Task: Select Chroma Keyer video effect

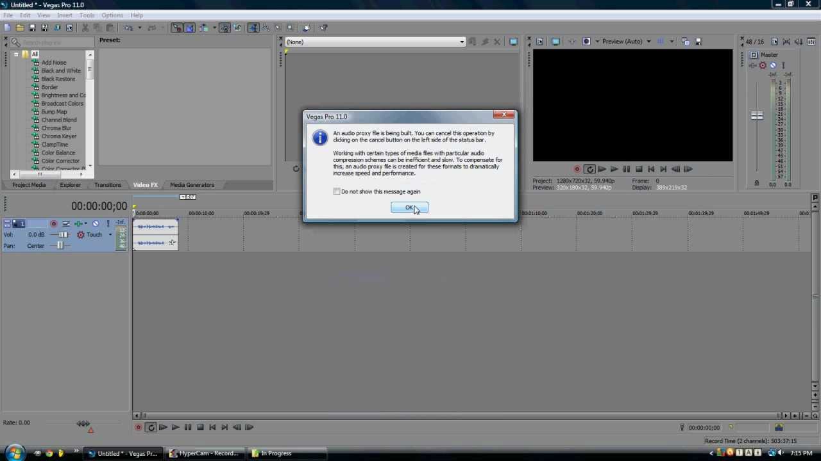Action: [x=59, y=136]
